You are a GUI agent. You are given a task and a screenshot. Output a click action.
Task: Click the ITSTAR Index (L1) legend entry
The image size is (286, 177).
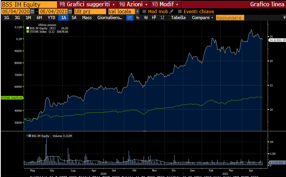pyautogui.click(x=47, y=32)
